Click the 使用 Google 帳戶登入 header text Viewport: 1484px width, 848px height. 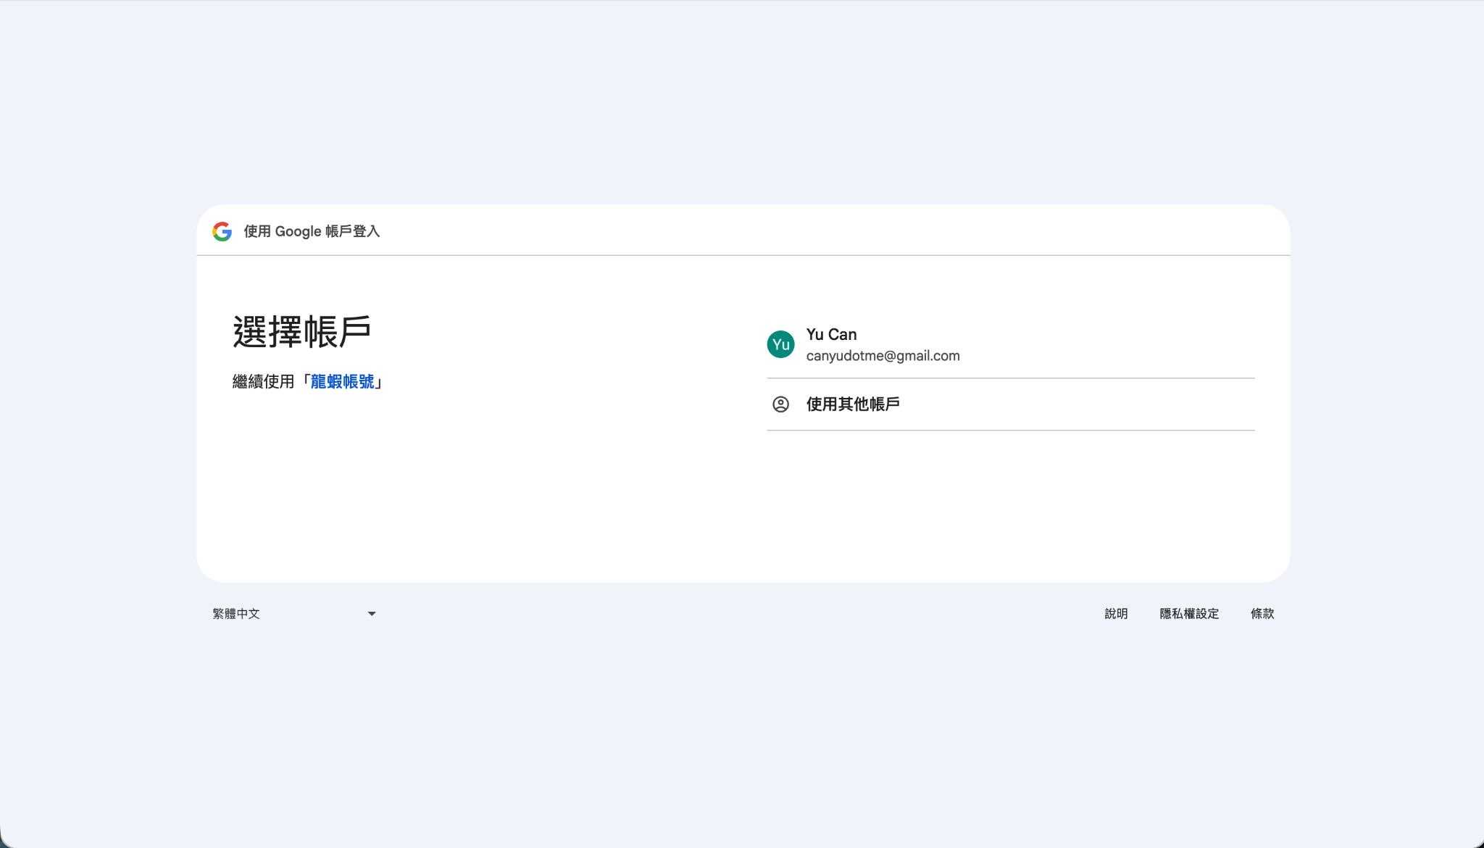click(312, 231)
